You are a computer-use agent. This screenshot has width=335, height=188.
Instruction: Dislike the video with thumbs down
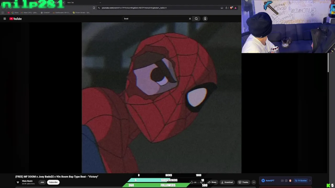pyautogui.click(x=201, y=182)
